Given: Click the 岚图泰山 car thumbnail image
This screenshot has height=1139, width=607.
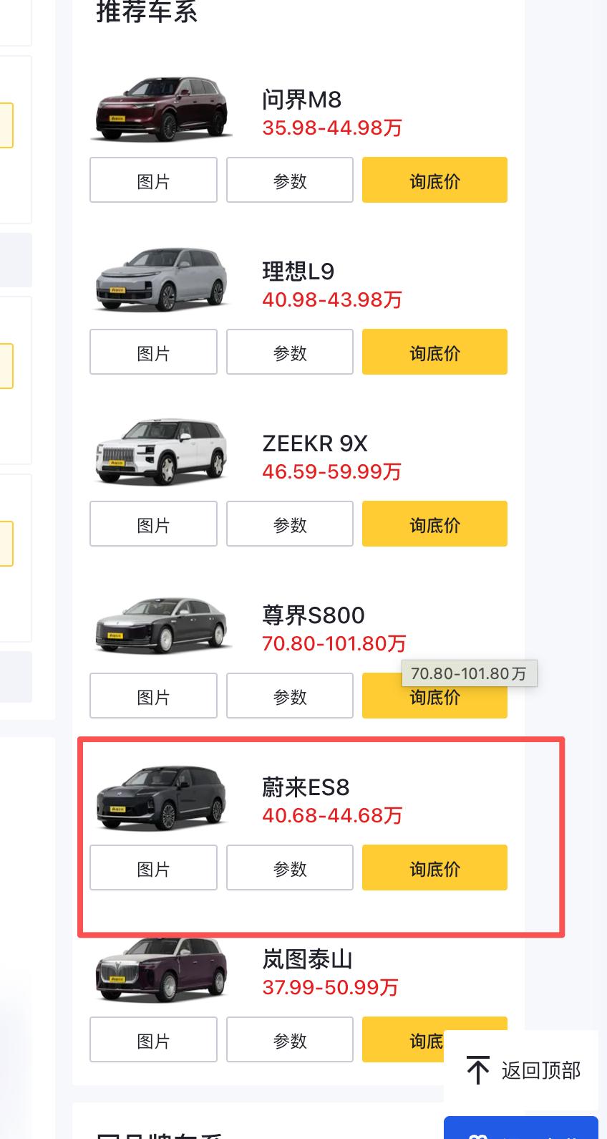Looking at the screenshot, I should (x=160, y=971).
